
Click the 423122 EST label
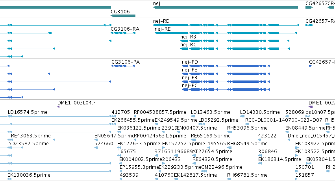coord(267,136)
